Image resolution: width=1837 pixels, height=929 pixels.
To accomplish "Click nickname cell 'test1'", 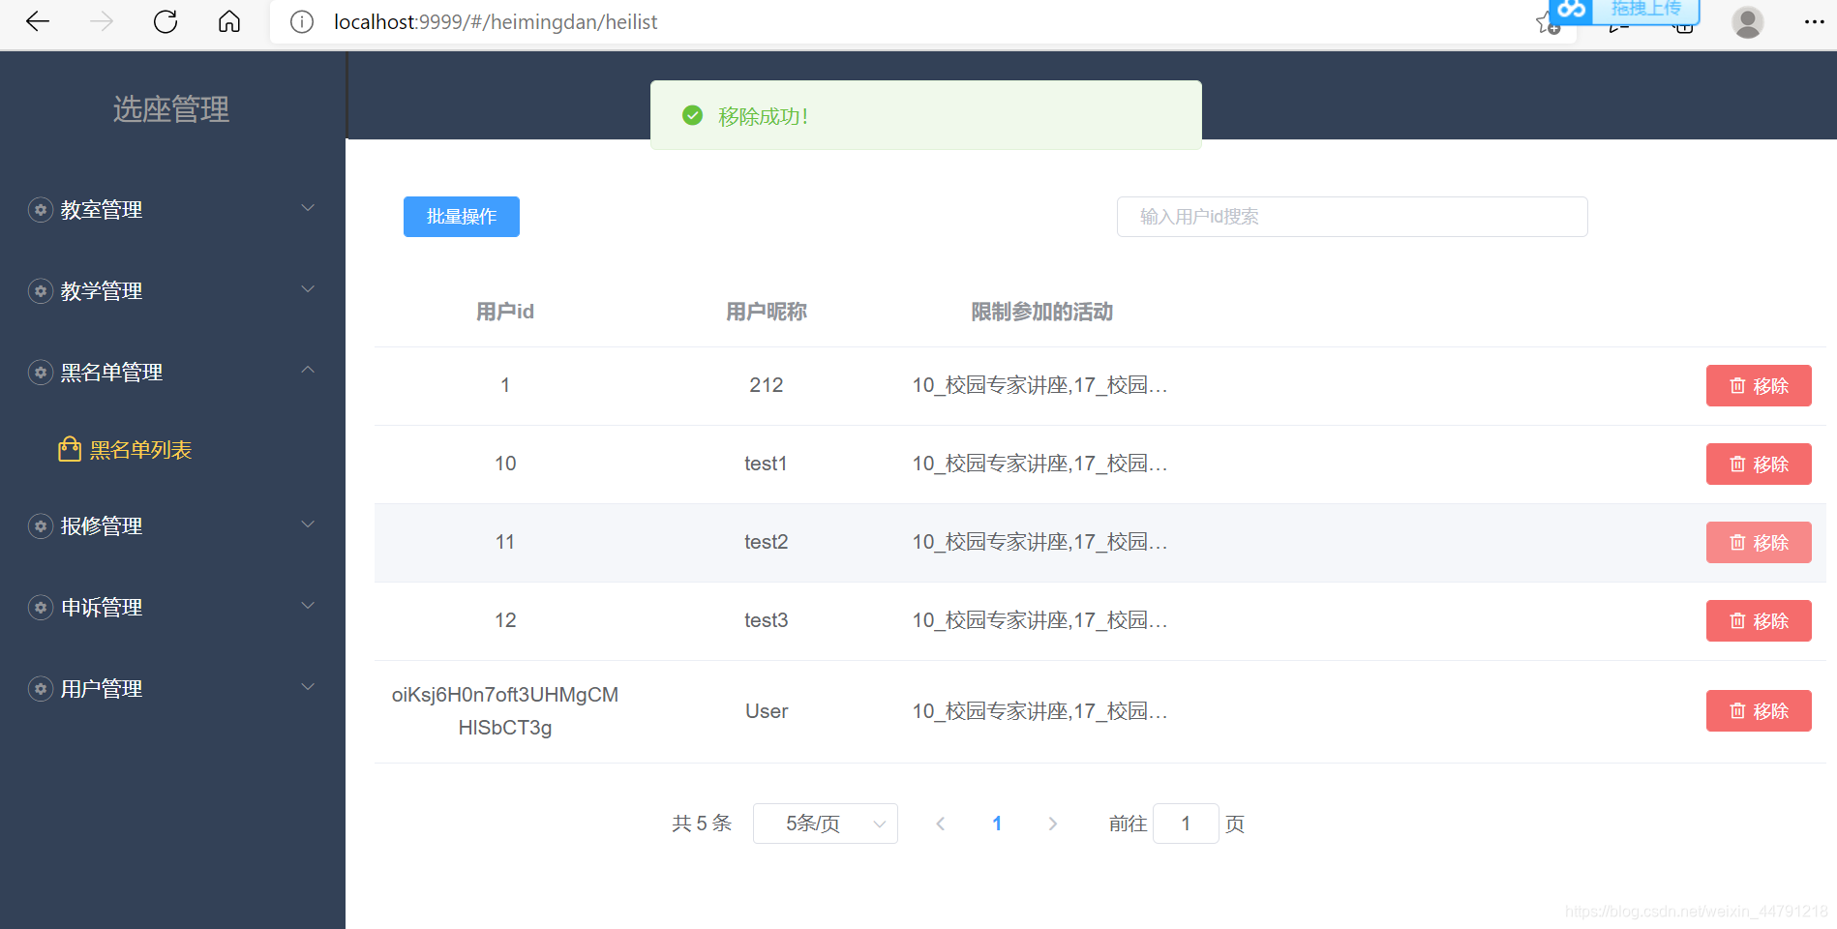I will click(767, 464).
